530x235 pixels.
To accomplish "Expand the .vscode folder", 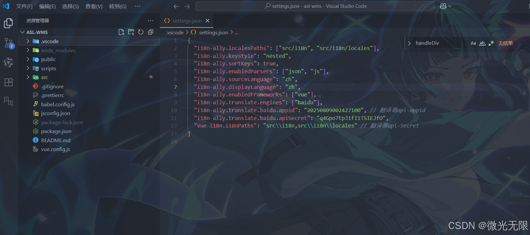I will tap(28, 41).
